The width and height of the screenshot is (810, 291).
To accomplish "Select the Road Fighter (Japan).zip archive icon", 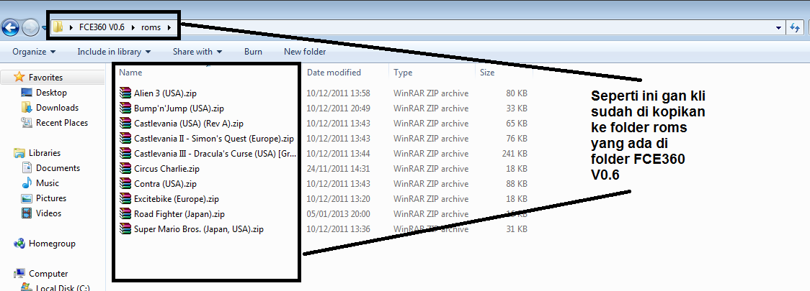I will pyautogui.click(x=125, y=213).
